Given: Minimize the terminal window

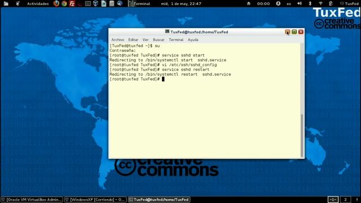Looking at the screenshot, I should tap(288, 32).
